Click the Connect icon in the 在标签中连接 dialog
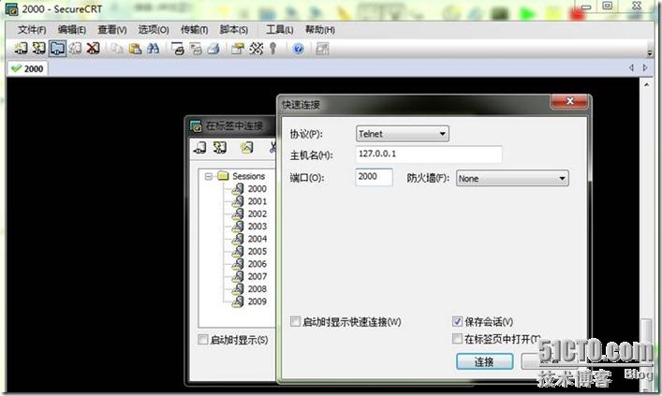The image size is (662, 396). (200, 147)
